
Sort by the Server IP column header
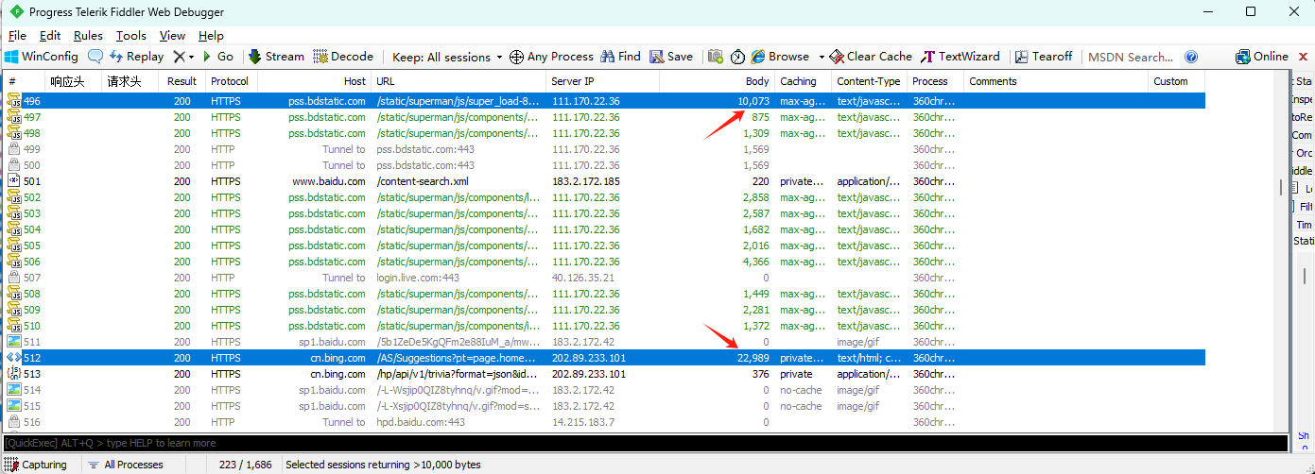click(603, 81)
